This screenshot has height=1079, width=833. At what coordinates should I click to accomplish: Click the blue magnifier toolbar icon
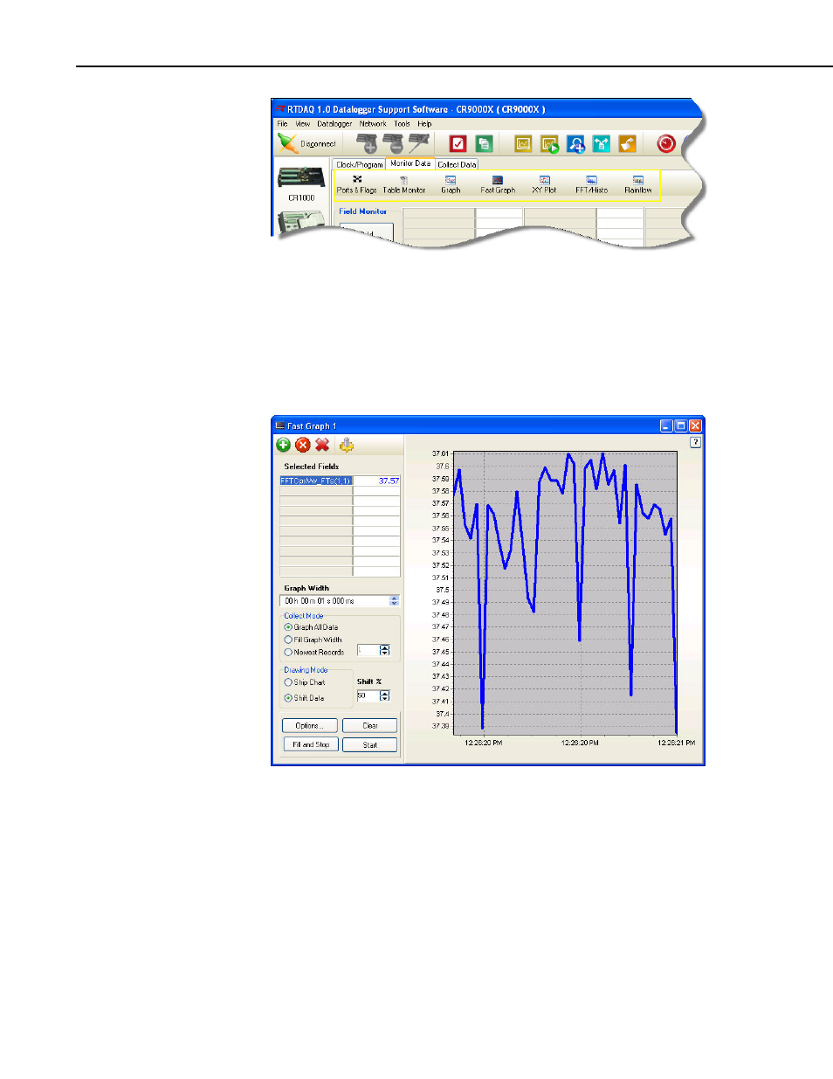pos(575,143)
